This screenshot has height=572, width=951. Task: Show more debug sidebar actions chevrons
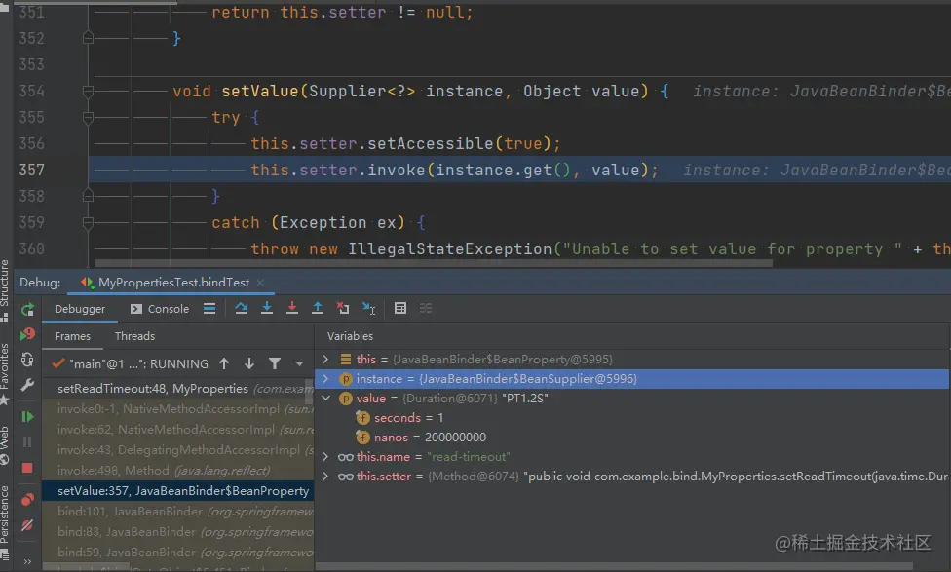click(x=27, y=561)
